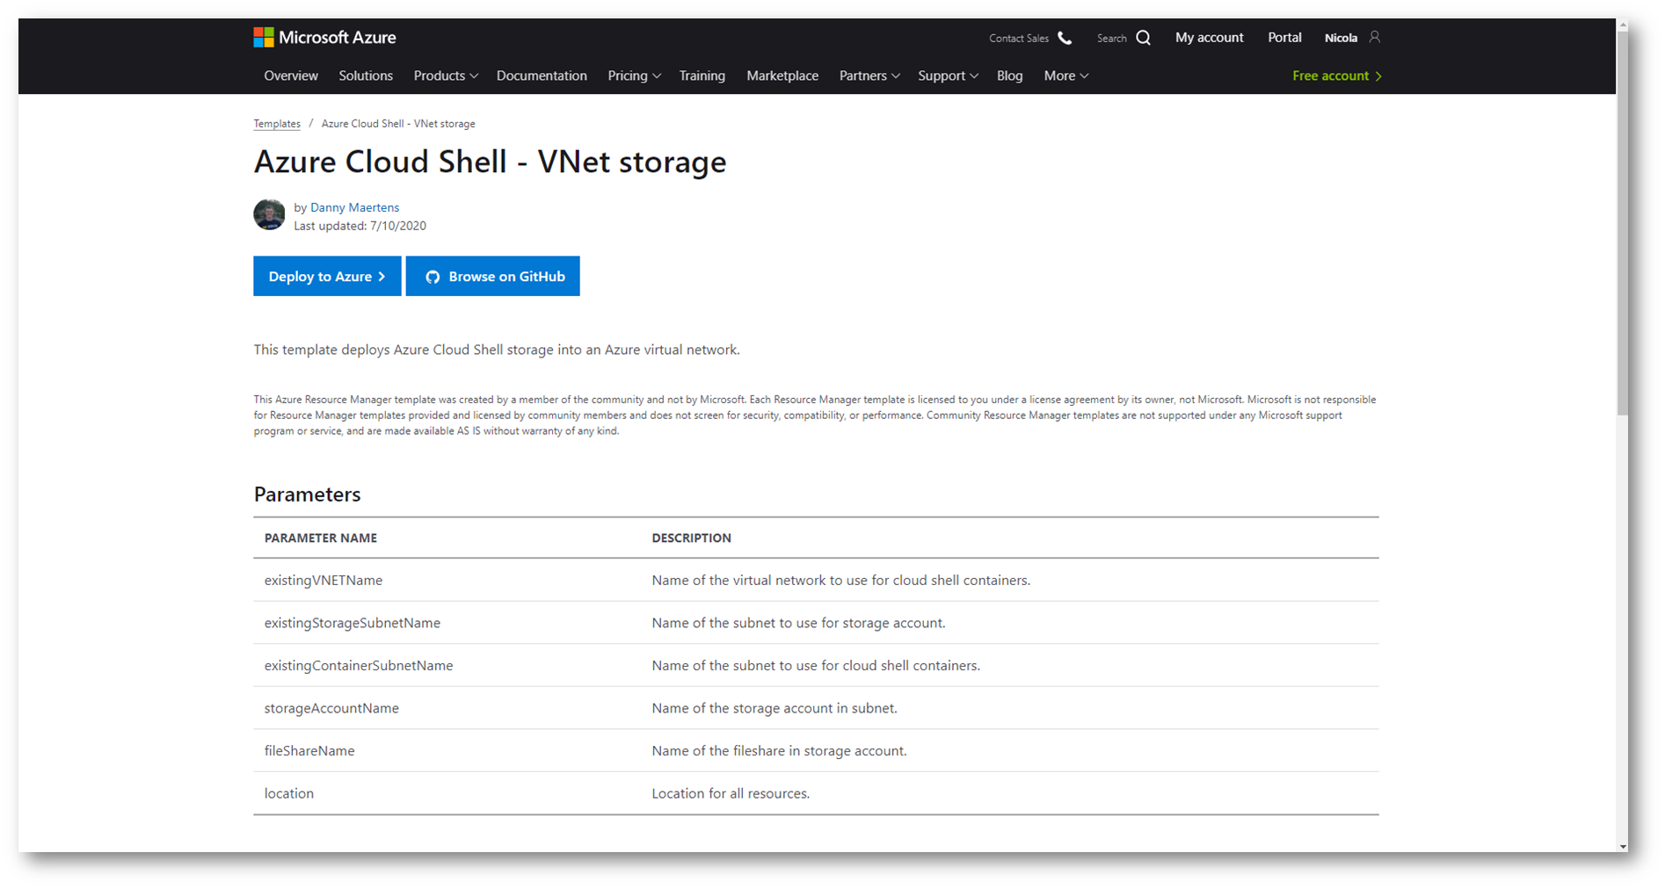Open the Documentation nav item

pos(542,76)
